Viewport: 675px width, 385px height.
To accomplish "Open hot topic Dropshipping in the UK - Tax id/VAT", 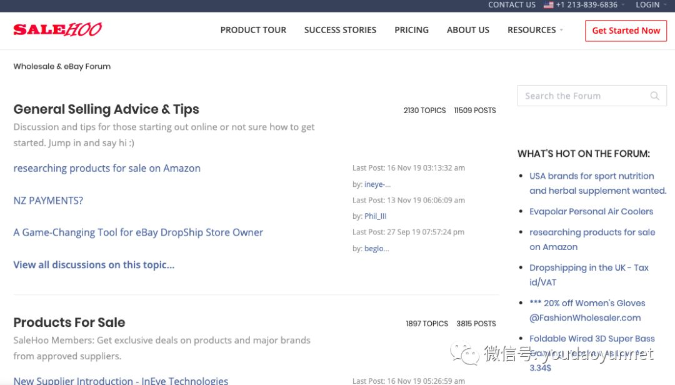I will click(589, 275).
